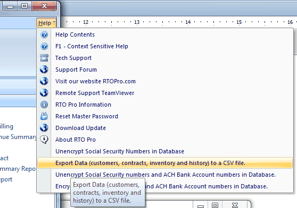The width and height of the screenshot is (297, 208).
Task: Select Download Update
Action: pos(165,128)
